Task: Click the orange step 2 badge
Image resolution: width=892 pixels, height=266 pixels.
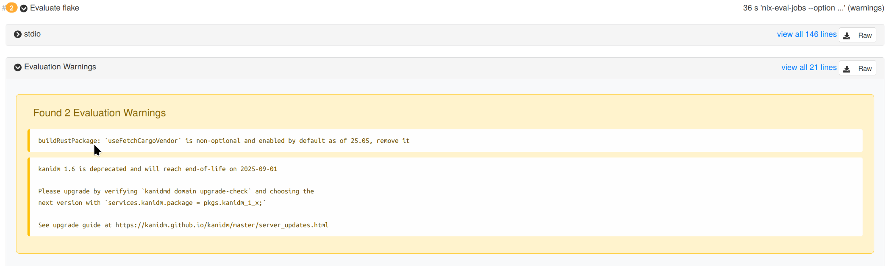Action: pyautogui.click(x=12, y=8)
